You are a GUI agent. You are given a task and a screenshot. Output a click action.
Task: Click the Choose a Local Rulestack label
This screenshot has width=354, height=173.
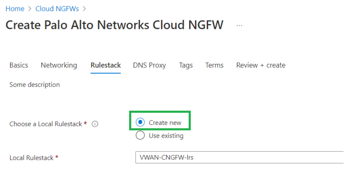(46, 124)
